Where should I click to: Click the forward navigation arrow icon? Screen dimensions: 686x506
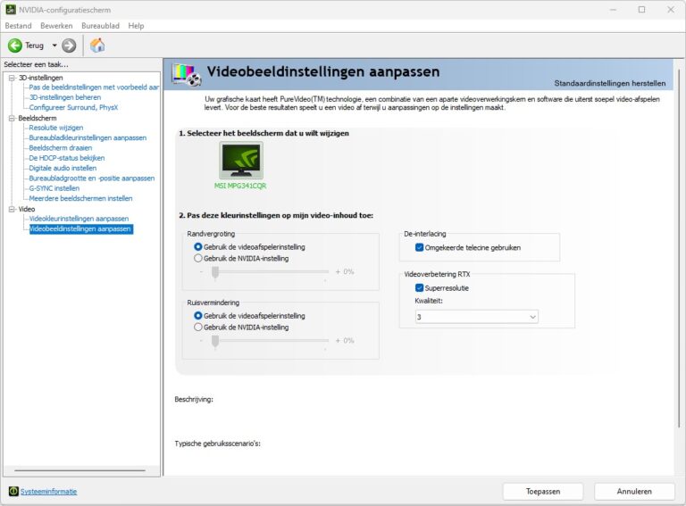(x=69, y=46)
